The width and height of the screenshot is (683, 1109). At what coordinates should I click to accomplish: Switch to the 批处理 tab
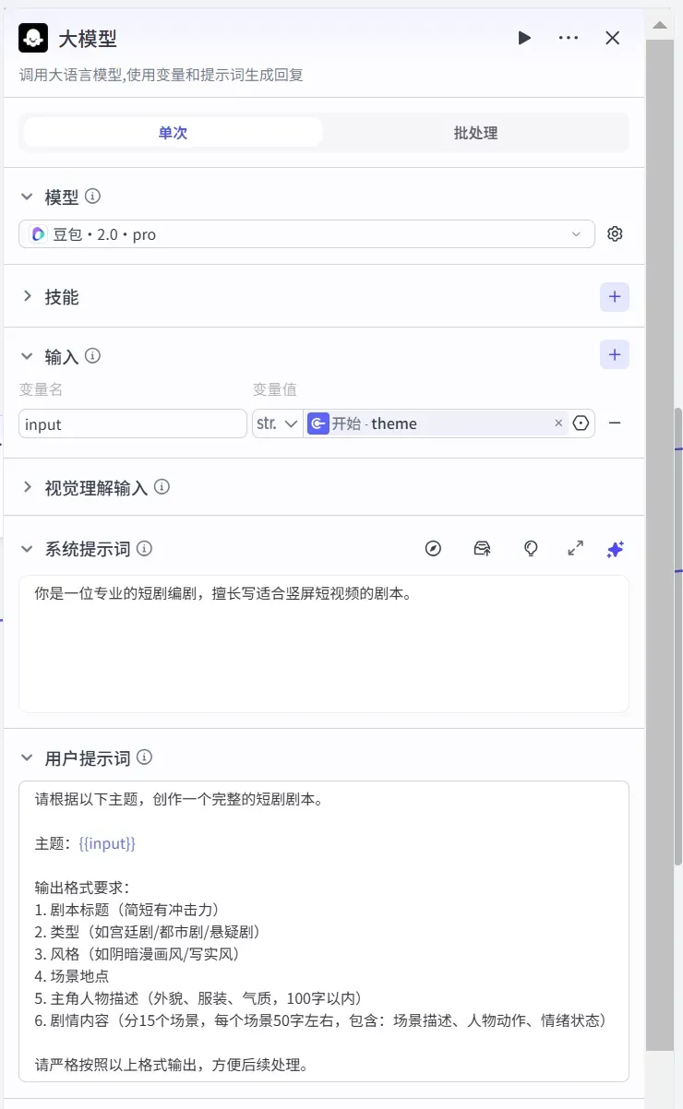coord(475,132)
